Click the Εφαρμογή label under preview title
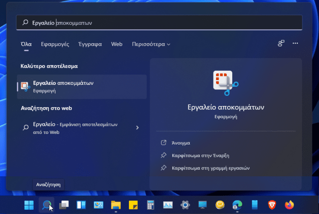Viewport: 319px width, 214px height. pos(226,117)
